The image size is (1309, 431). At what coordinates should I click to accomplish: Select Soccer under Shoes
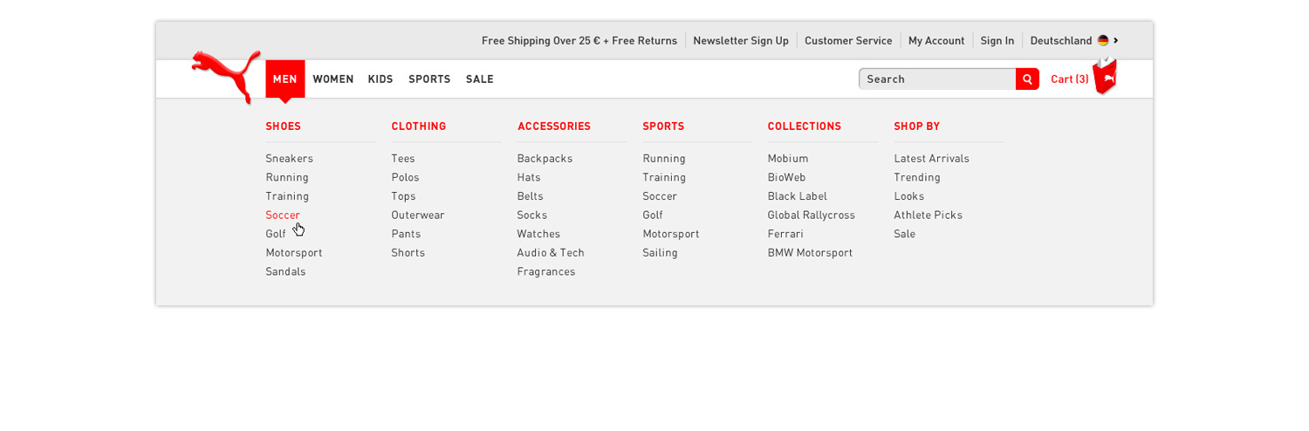click(x=283, y=215)
